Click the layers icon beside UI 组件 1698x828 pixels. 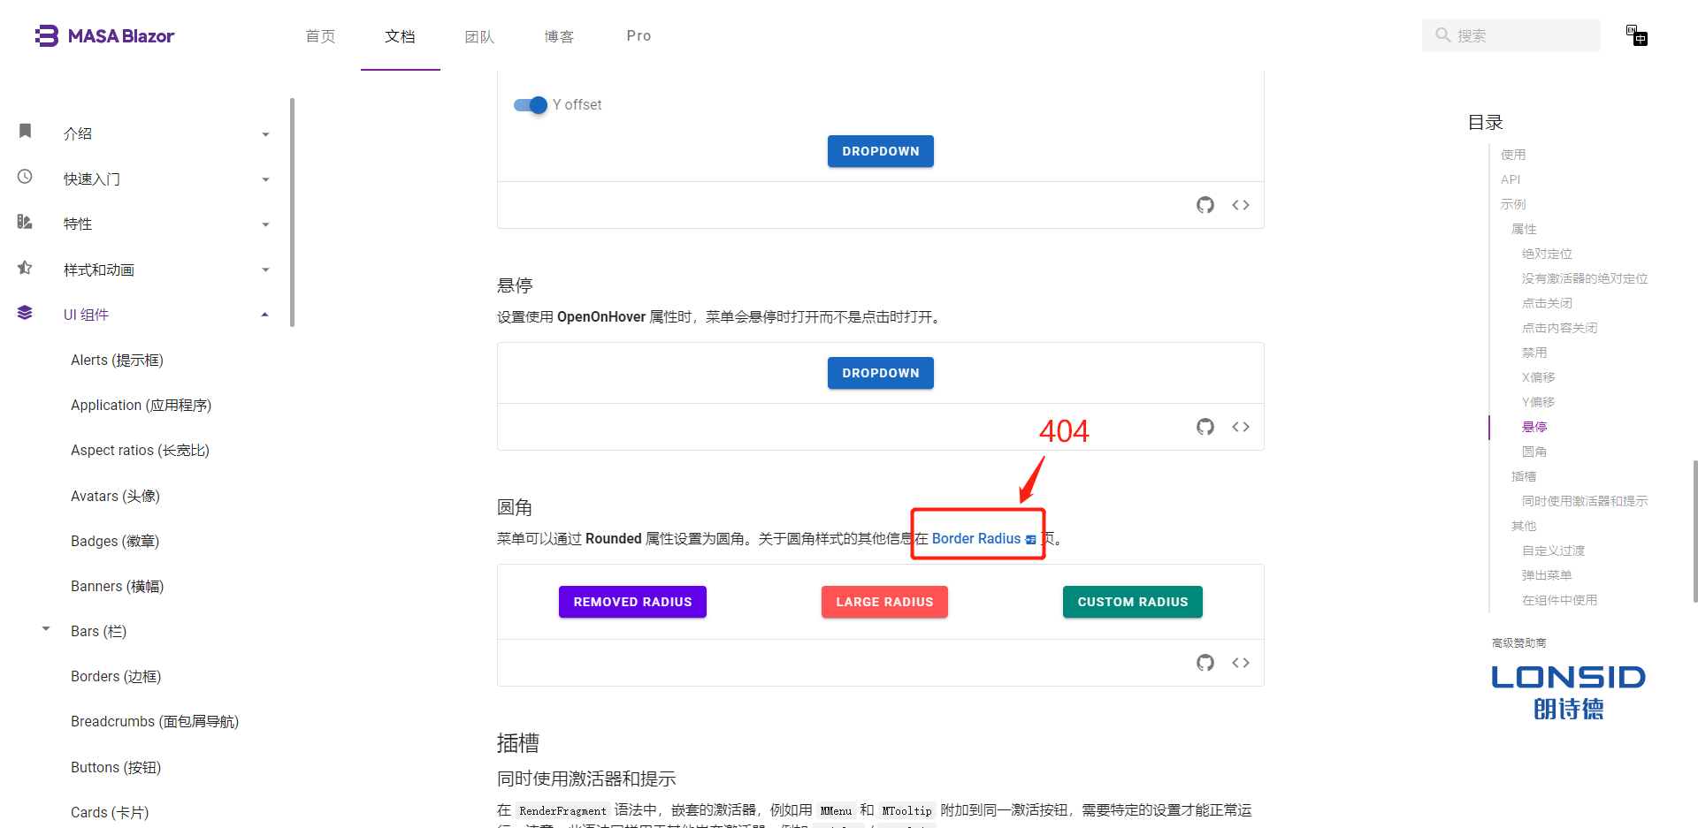[x=25, y=312]
